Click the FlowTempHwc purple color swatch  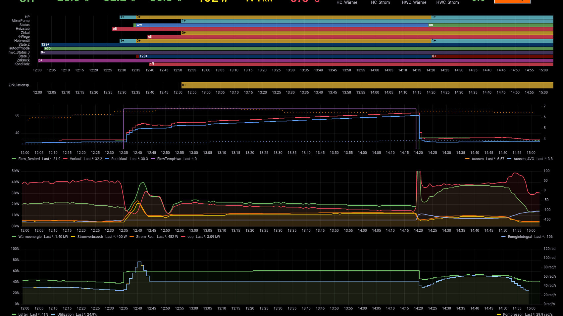point(153,159)
